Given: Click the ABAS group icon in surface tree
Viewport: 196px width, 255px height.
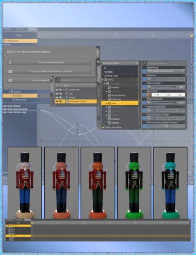Looking at the screenshot, I should pos(105,79).
